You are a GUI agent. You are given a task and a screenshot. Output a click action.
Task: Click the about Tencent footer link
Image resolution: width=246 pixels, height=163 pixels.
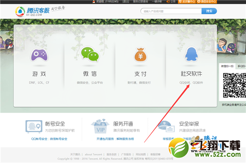(94, 155)
